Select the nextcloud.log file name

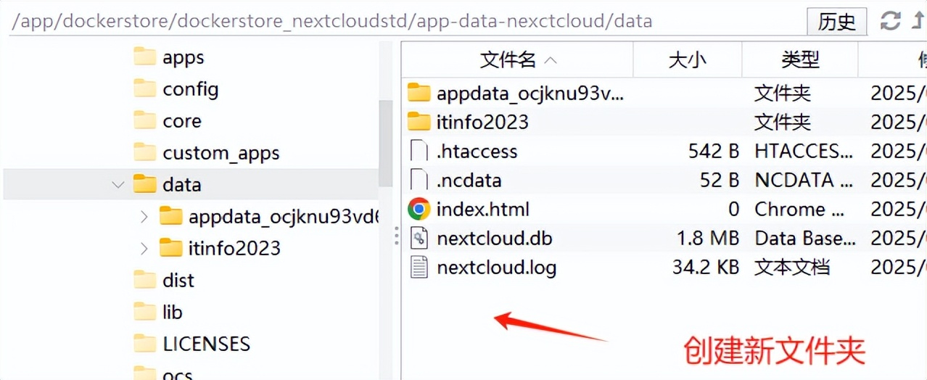click(497, 268)
